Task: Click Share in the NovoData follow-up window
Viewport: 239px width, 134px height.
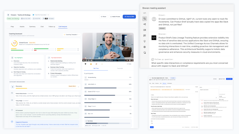Action: (x=215, y=79)
